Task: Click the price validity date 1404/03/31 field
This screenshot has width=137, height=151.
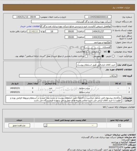Action: (x=98, y=37)
